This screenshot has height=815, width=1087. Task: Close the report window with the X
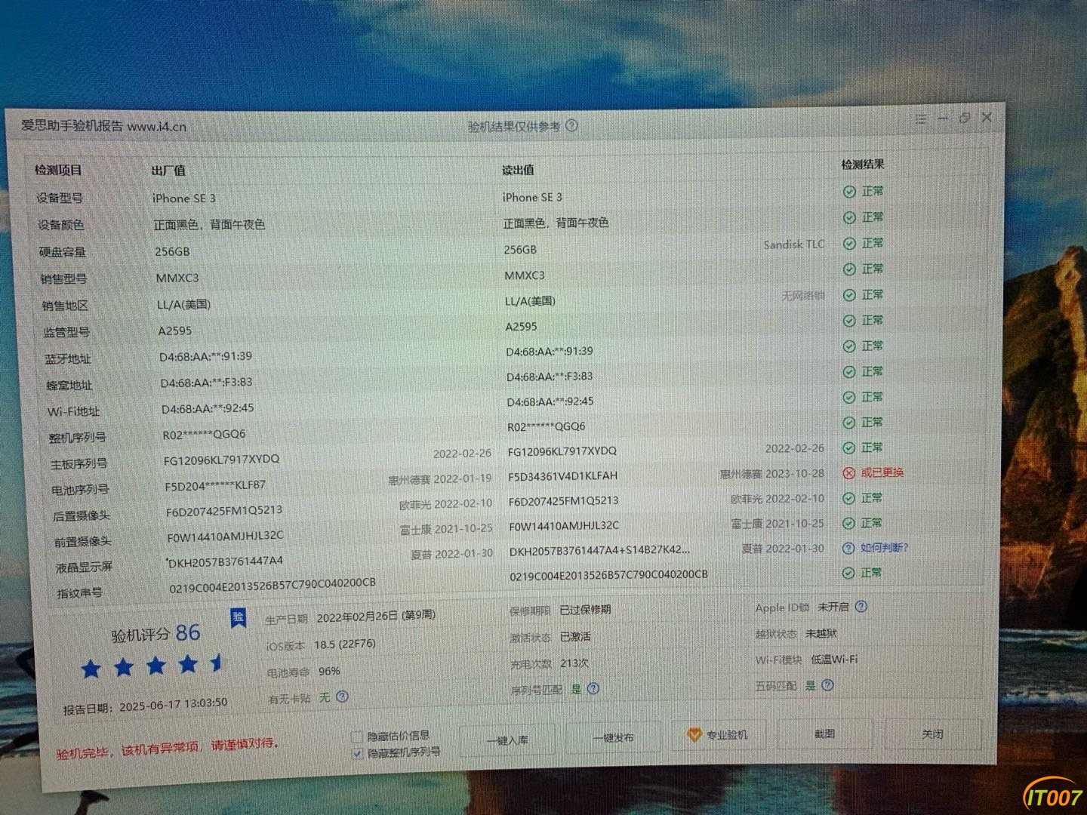(x=987, y=118)
